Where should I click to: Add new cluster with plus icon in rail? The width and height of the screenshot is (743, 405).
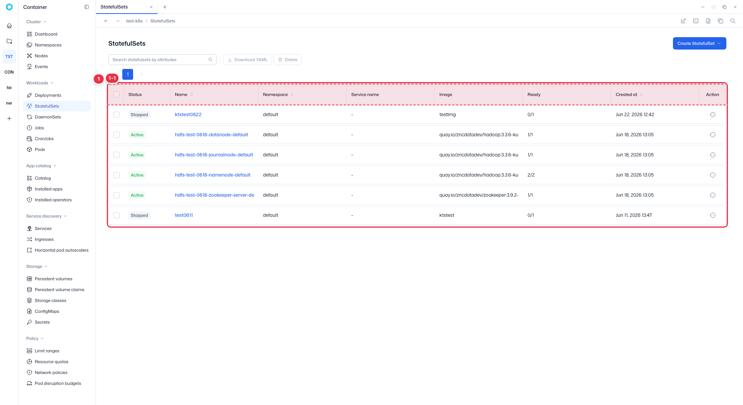coord(9,118)
